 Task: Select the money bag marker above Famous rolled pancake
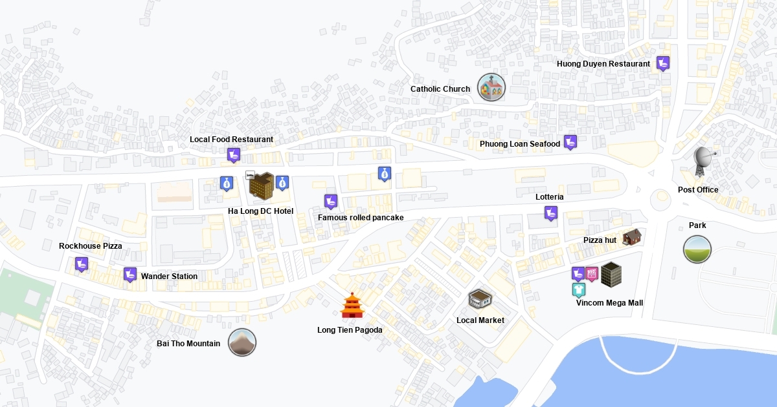[384, 173]
